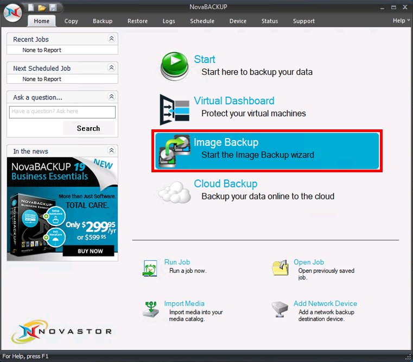Click the Import Media icon

(x=150, y=309)
